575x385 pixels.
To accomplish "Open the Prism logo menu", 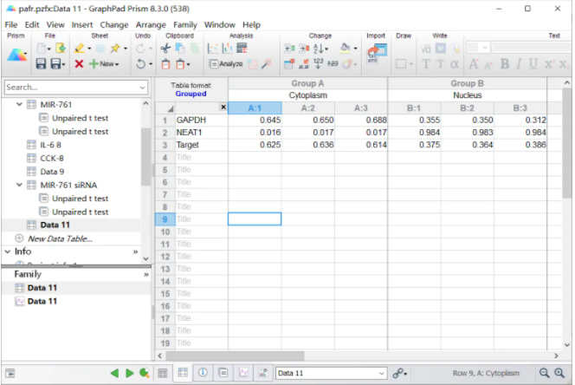I will click(16, 55).
